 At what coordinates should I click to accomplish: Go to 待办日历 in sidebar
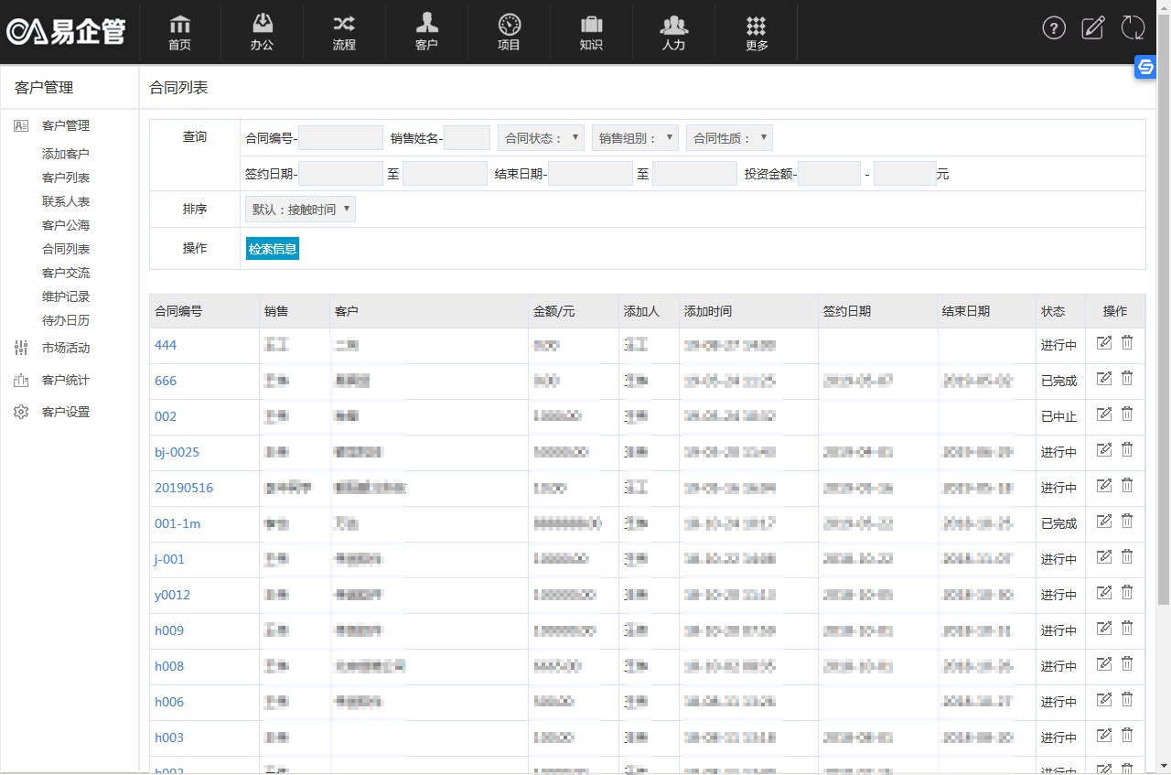click(66, 320)
